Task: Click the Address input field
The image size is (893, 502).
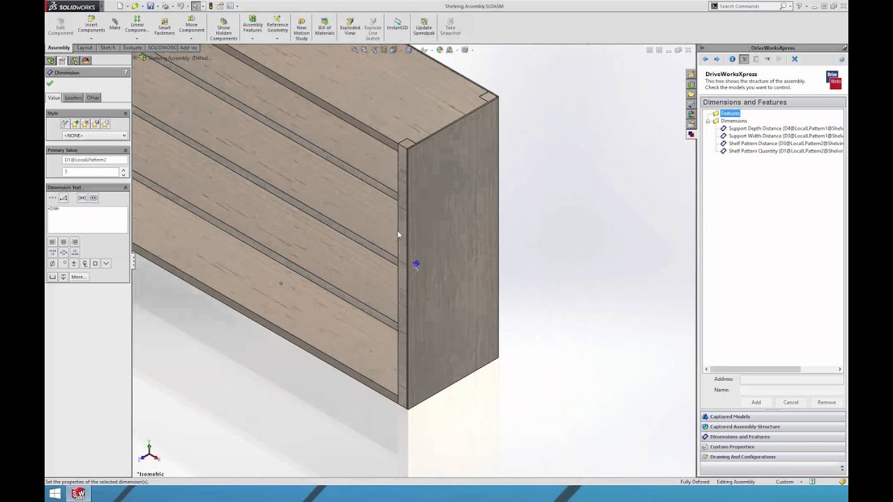Action: tap(791, 379)
